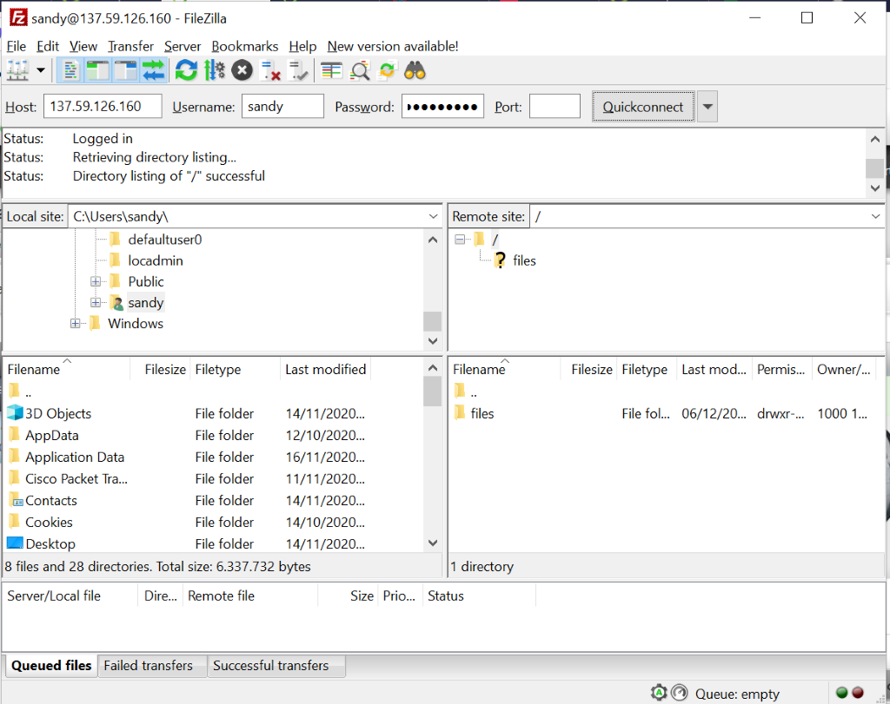Image resolution: width=890 pixels, height=704 pixels.
Task: Open the Transfer menu
Action: coord(130,47)
